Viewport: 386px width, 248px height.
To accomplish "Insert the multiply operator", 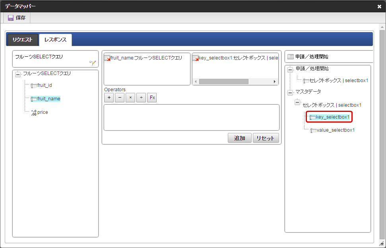I will [x=130, y=98].
